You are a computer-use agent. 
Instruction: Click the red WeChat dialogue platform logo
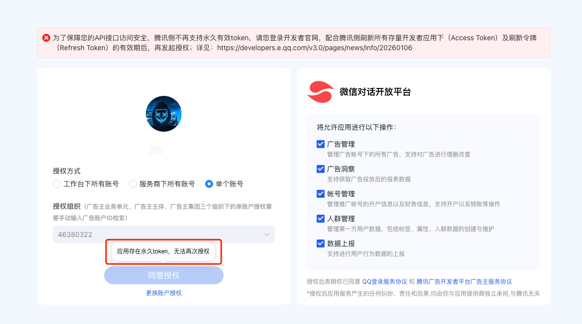pos(320,92)
